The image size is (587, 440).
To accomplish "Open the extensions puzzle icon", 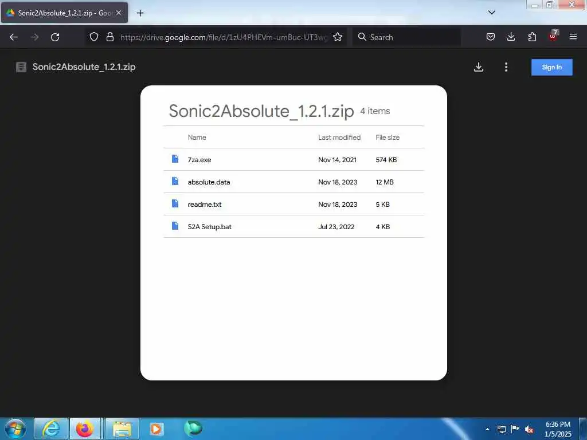I will 532,37.
